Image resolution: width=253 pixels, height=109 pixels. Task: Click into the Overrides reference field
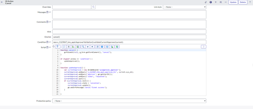[72, 7]
